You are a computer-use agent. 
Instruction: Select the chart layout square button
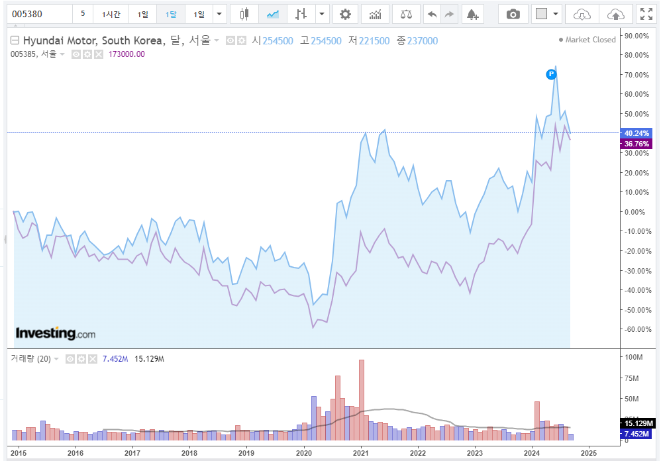541,15
